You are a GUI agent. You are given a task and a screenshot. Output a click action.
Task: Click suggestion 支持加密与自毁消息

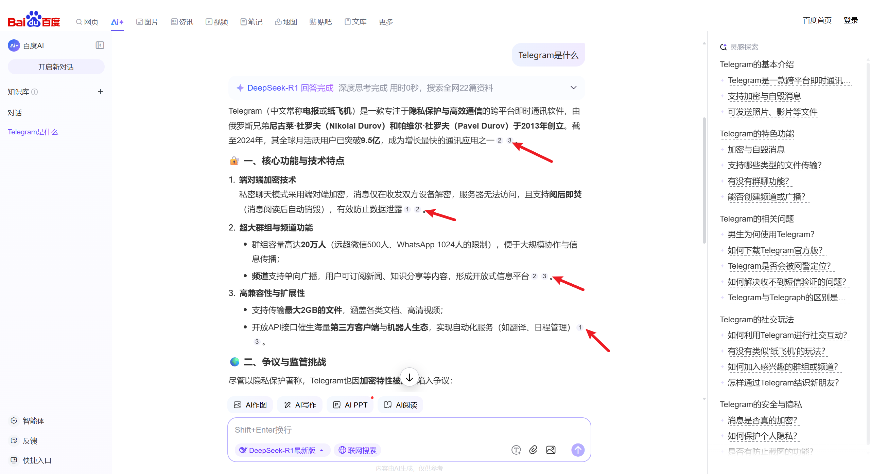pyautogui.click(x=764, y=96)
